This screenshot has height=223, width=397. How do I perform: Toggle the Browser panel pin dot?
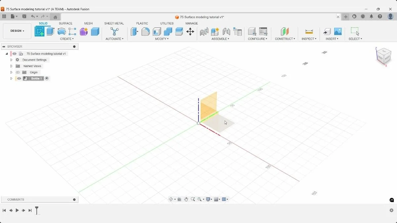coord(74,47)
